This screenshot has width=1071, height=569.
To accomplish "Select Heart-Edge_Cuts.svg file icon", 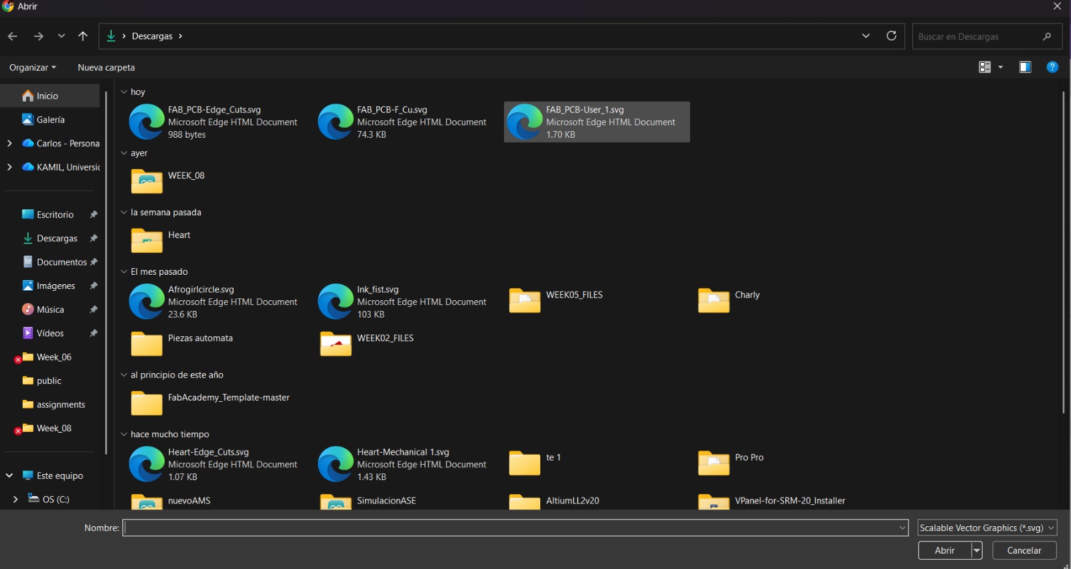I will tap(147, 464).
